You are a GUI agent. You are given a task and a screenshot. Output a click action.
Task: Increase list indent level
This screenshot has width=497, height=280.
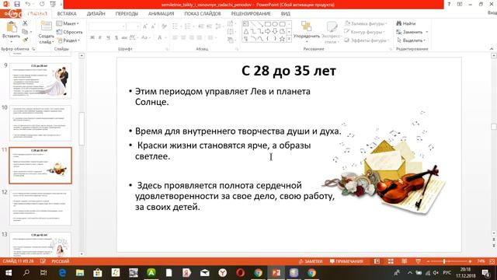click(209, 26)
